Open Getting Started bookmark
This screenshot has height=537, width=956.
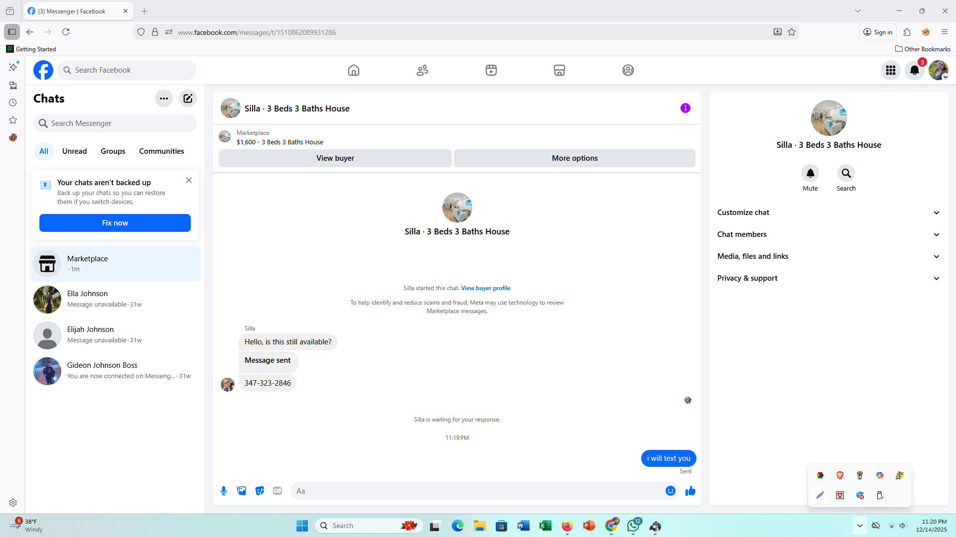[31, 49]
